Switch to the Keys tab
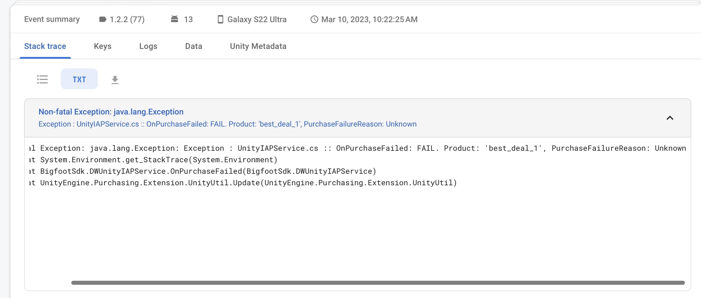The width and height of the screenshot is (701, 298). point(103,46)
